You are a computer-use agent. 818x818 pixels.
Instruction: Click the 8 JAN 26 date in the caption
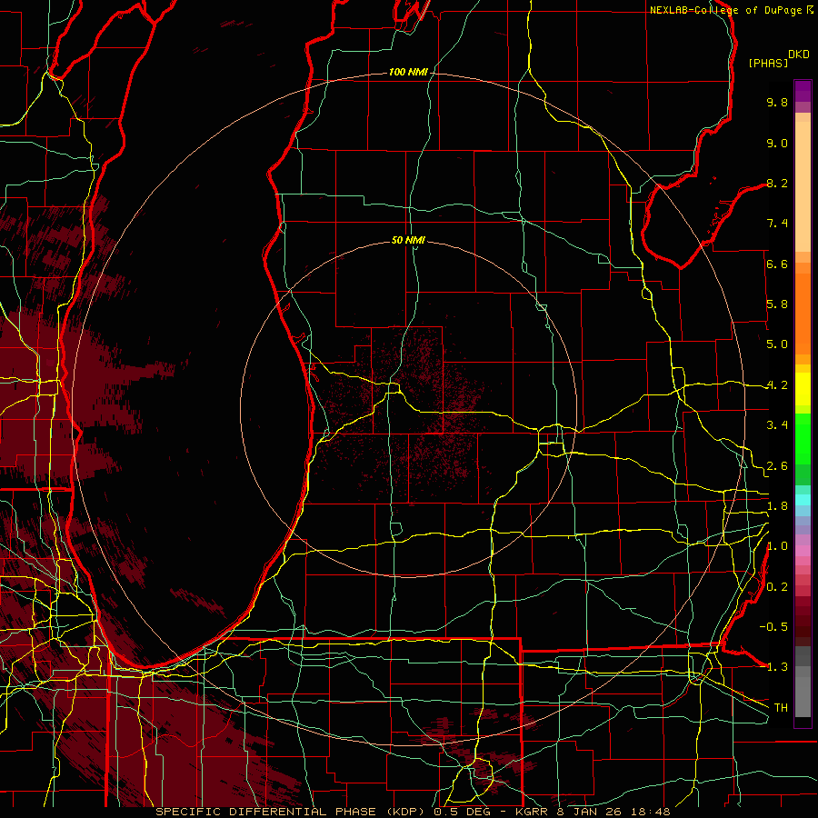588,812
